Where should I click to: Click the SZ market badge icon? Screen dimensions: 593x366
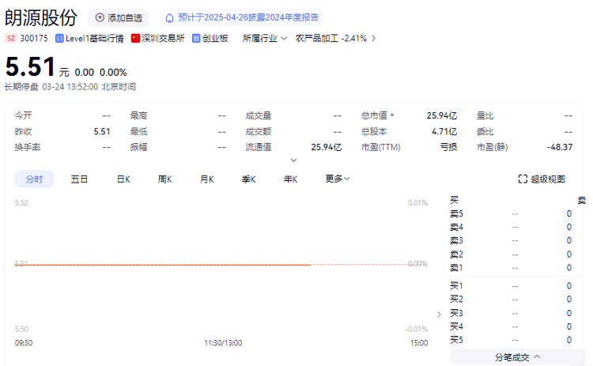(x=11, y=38)
